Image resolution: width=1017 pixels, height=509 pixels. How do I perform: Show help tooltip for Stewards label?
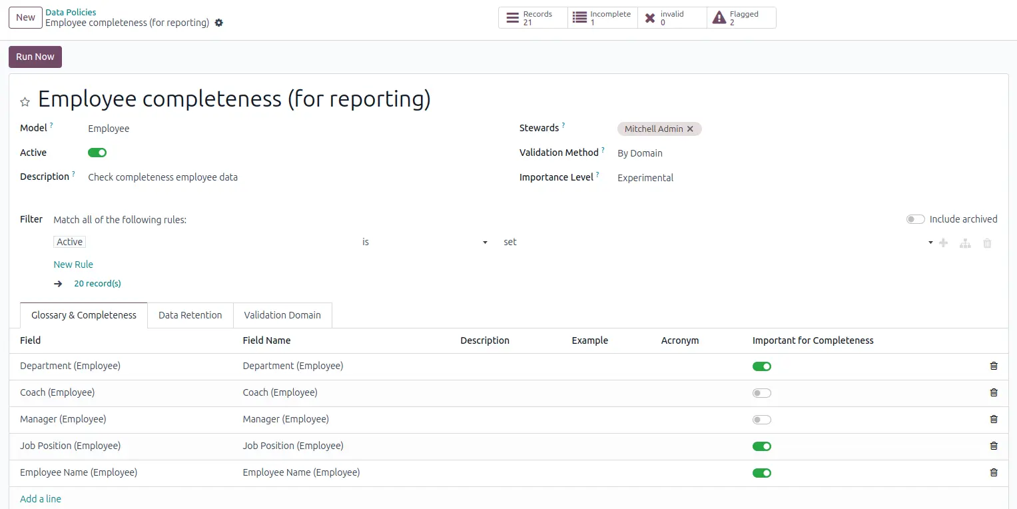[x=563, y=125]
